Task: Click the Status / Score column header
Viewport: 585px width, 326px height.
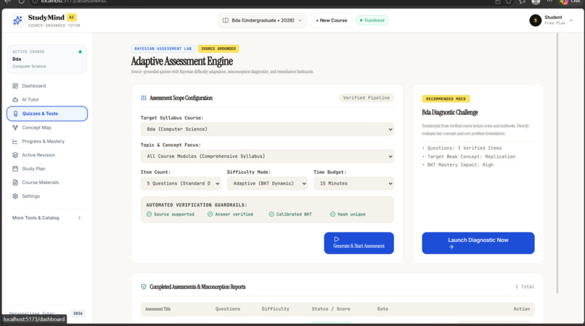Action: (x=331, y=309)
